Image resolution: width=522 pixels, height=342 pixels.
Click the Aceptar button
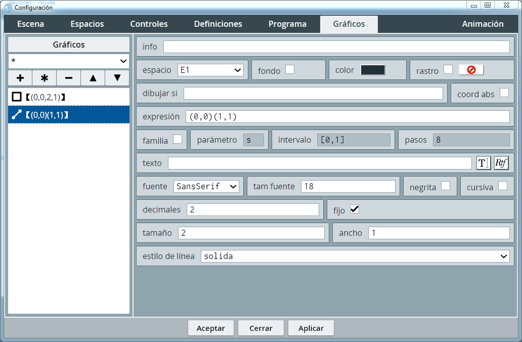[210, 328]
